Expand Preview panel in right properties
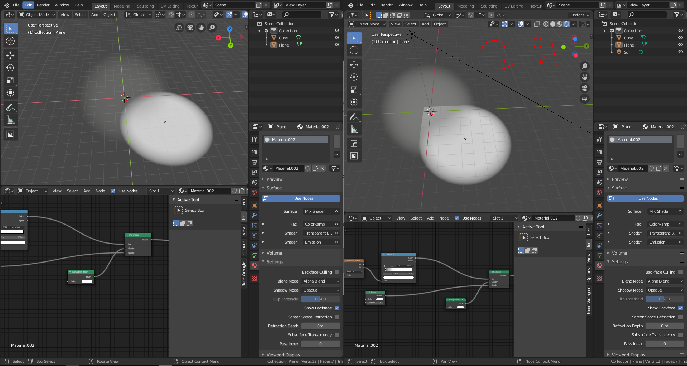The image size is (687, 366). click(619, 179)
